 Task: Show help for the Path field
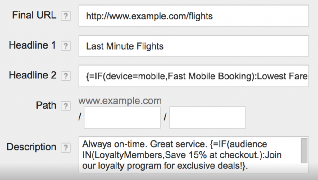coord(66,106)
